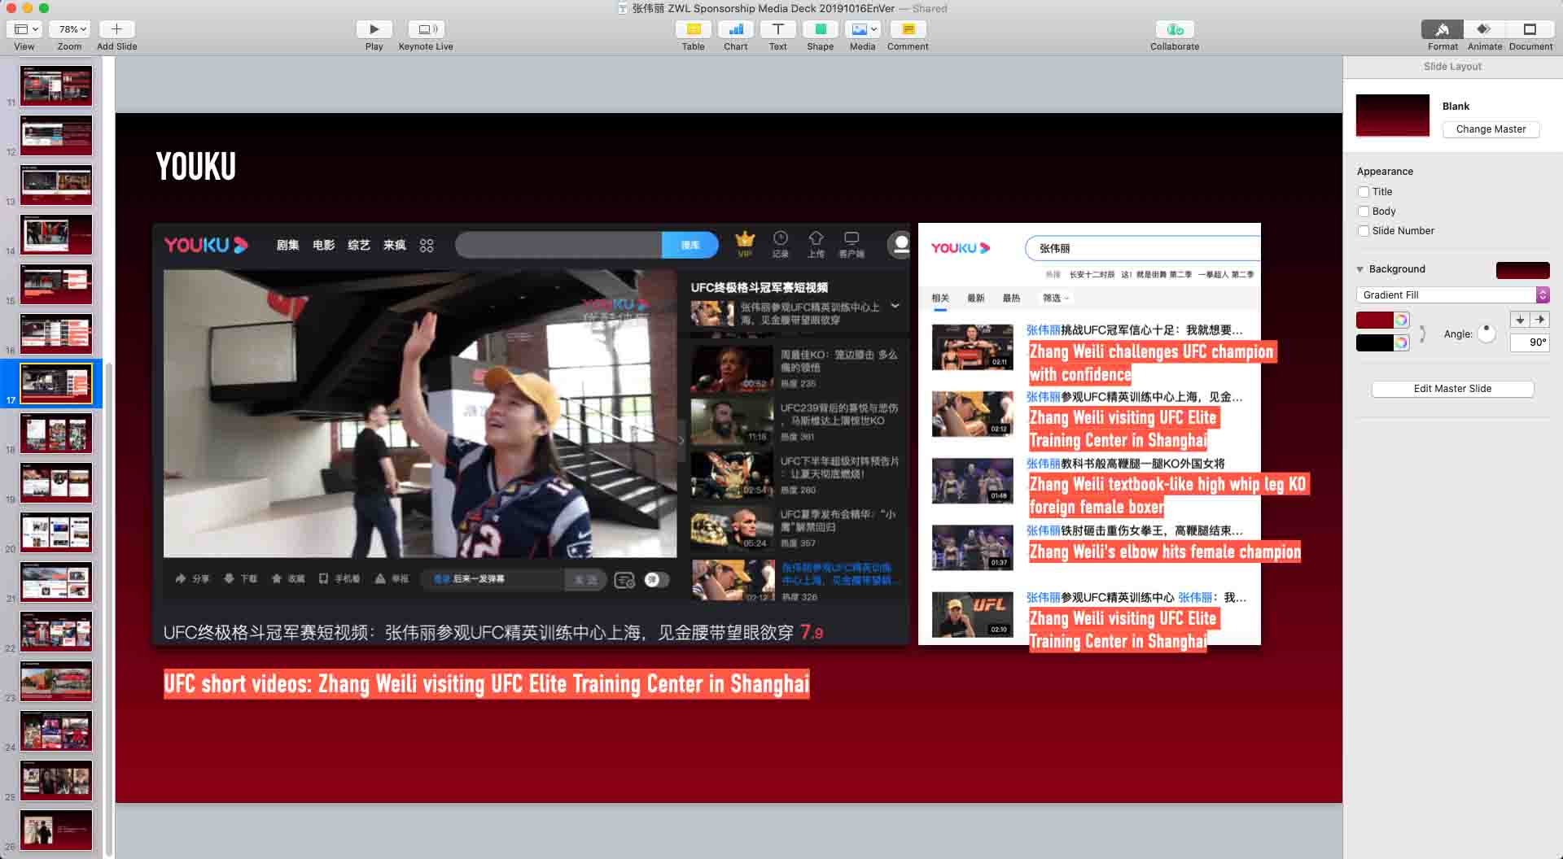Open the Gradient Fill type dropdown
The image size is (1563, 859).
pyautogui.click(x=1452, y=295)
